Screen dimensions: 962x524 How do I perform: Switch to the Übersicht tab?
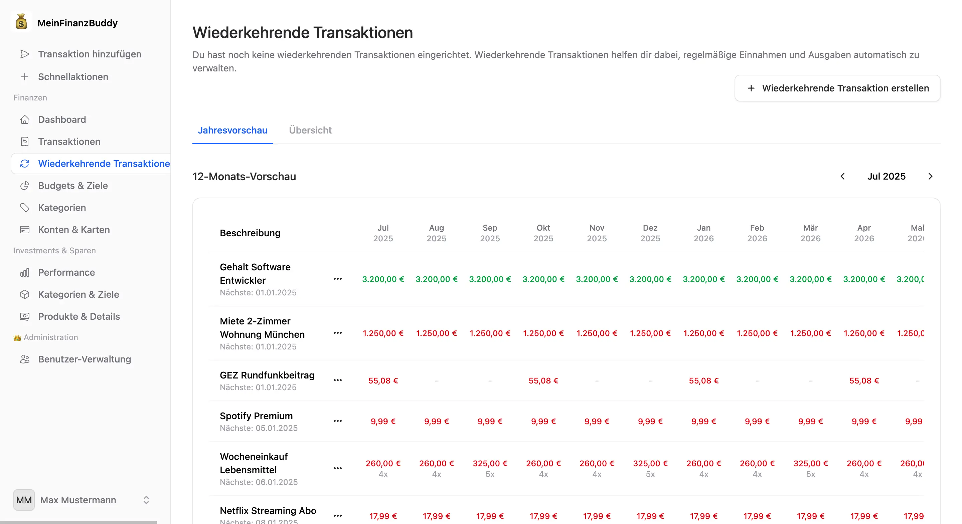coord(310,130)
